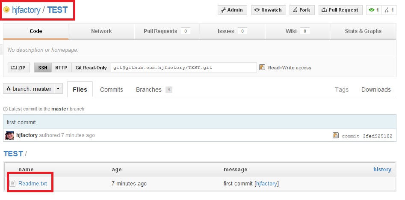Viewport: 405px width, 200px height.
Task: Click the Readme.txt file icon
Action: pos(12,183)
